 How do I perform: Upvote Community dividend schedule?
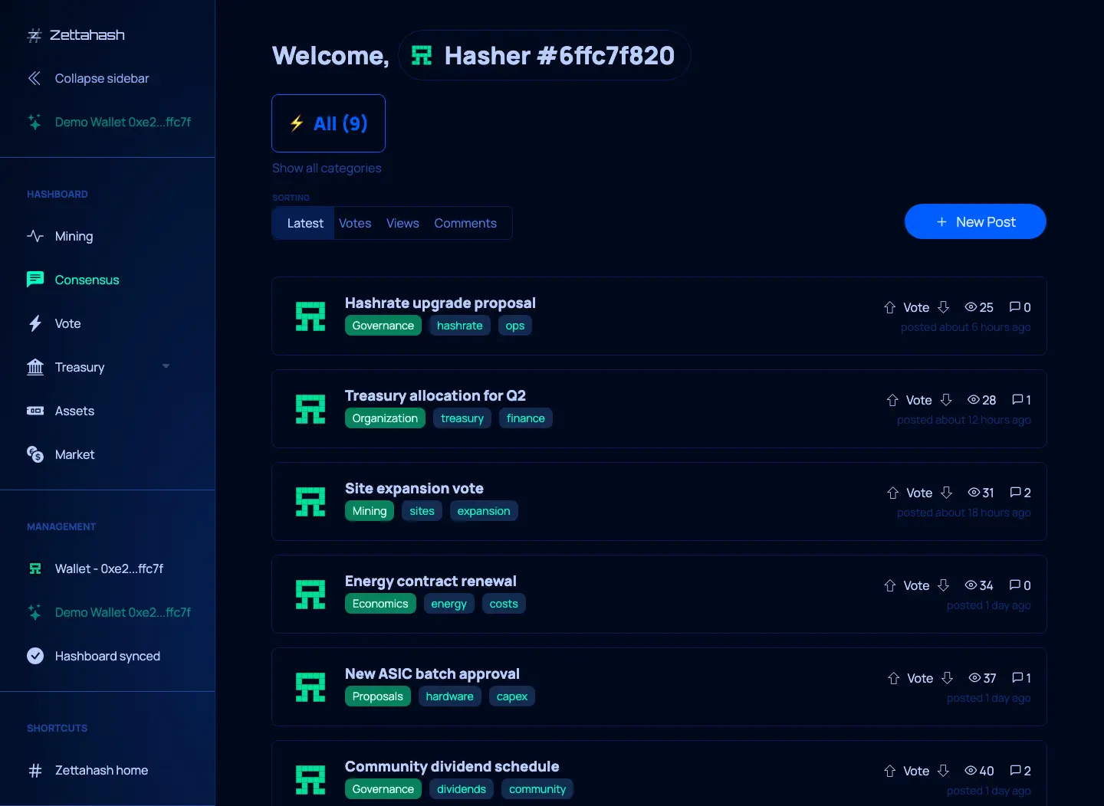click(889, 771)
